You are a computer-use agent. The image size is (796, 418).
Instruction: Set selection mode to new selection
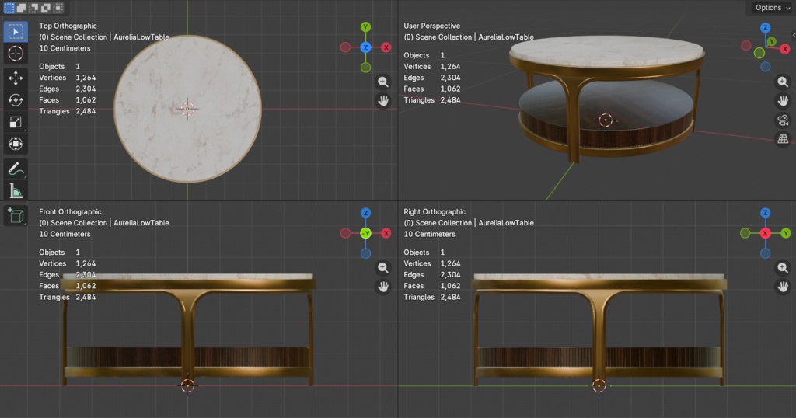click(9, 8)
